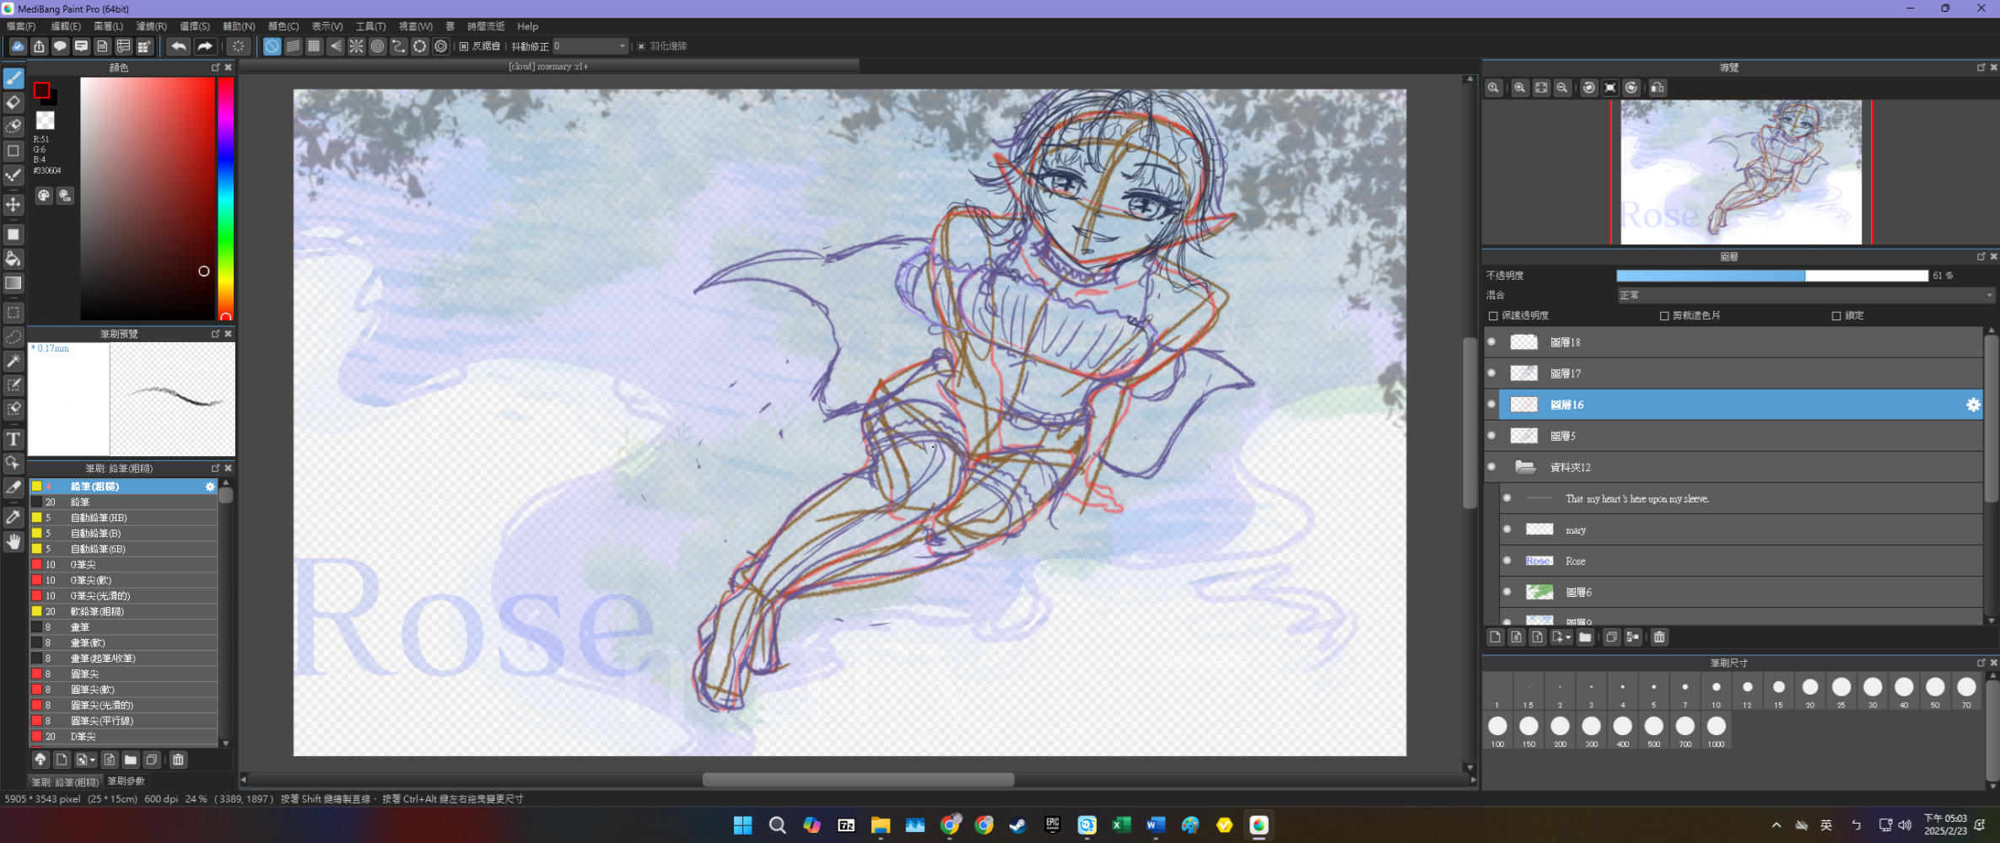Choose the rectangular Select tool
The image size is (2000, 843).
point(13,313)
